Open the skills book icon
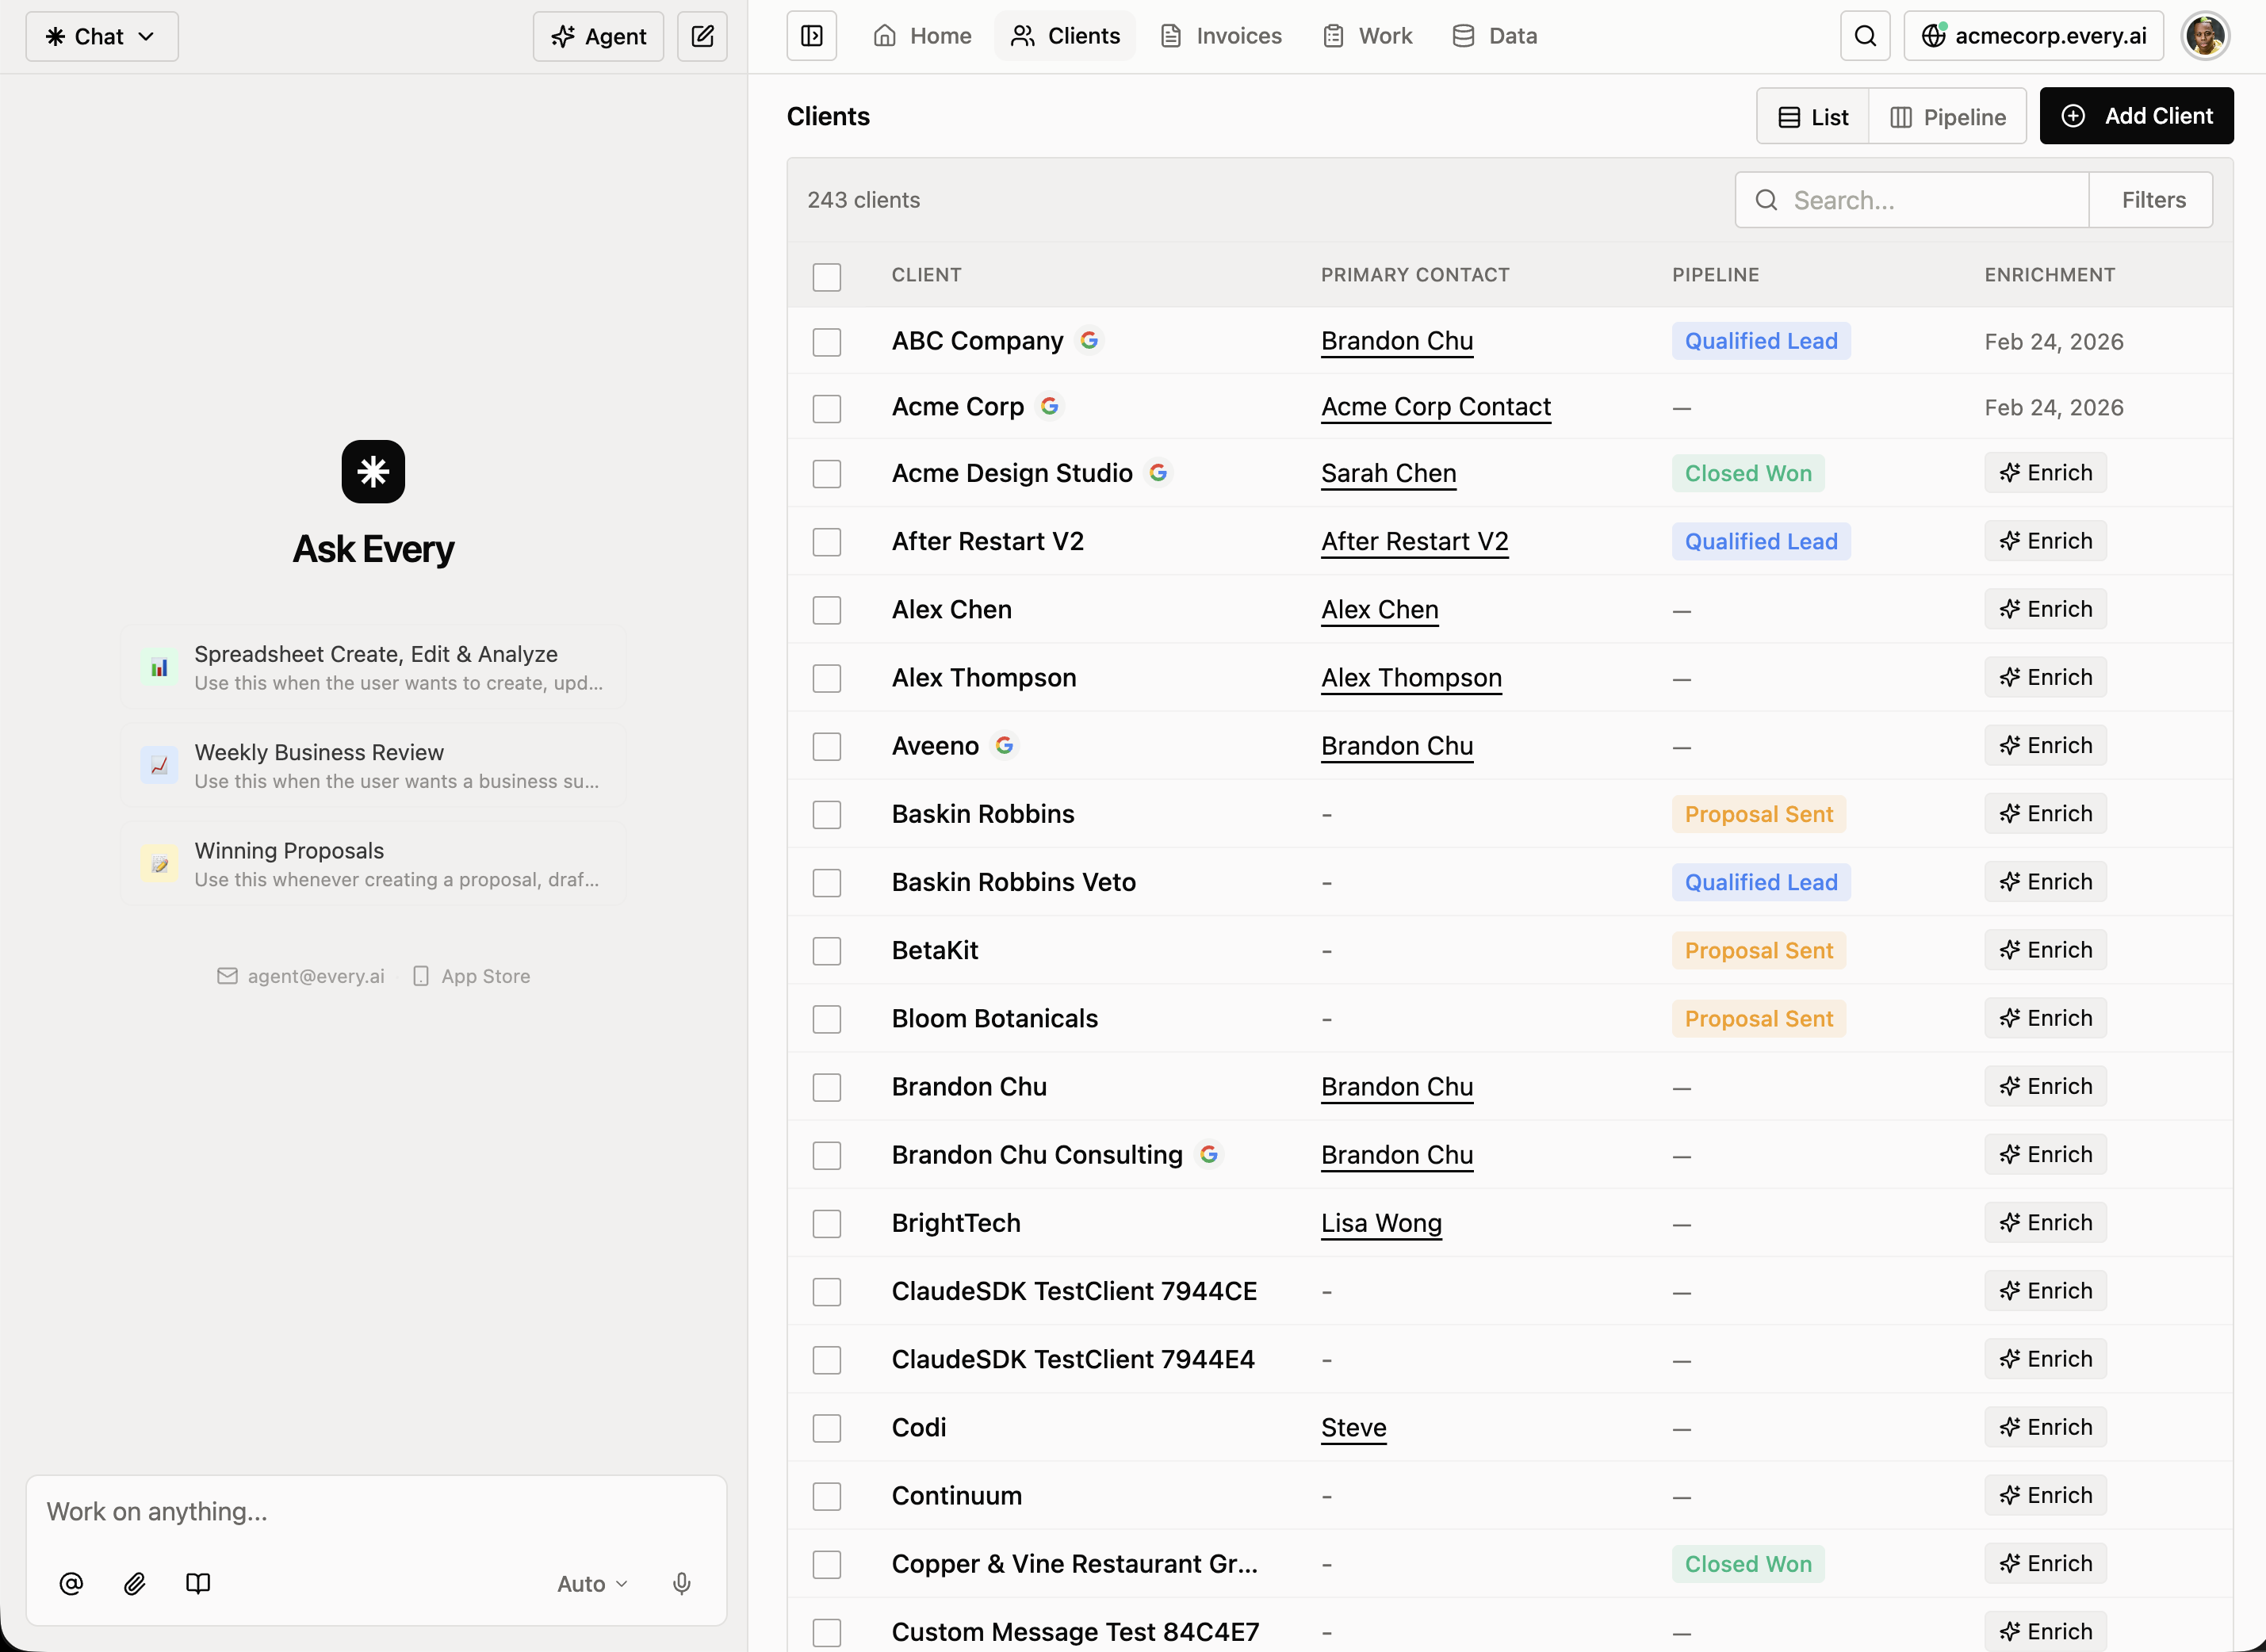 point(198,1583)
